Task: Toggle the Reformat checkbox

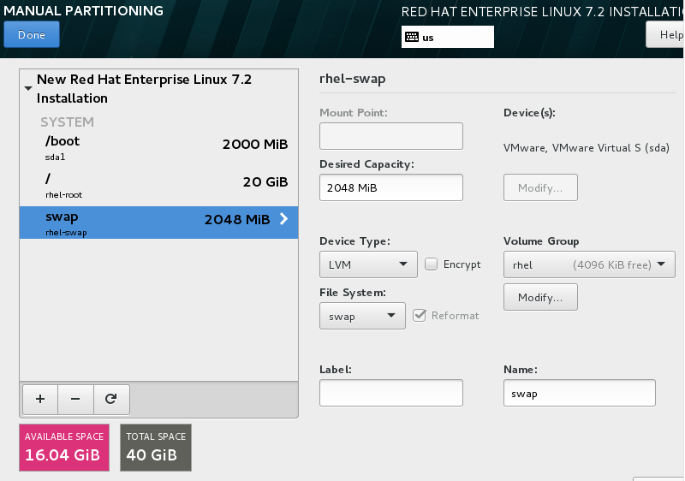Action: click(x=420, y=316)
